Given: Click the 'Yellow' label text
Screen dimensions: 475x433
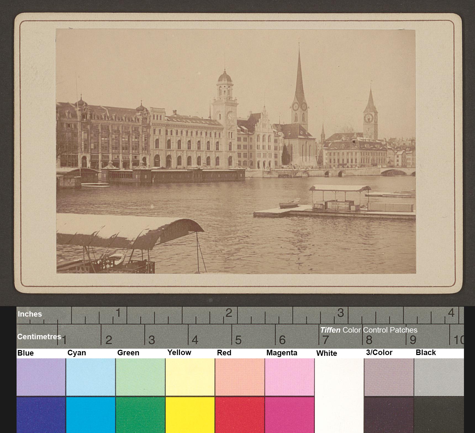Looking at the screenshot, I should point(179,353).
